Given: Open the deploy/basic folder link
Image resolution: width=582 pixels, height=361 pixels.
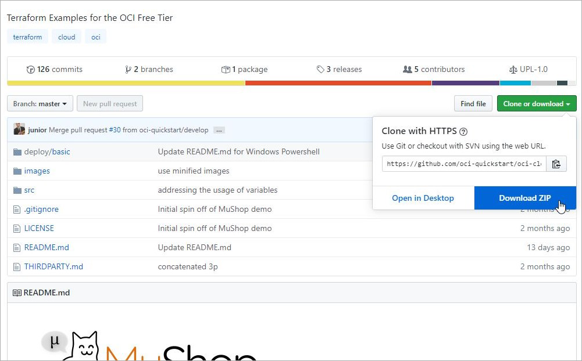Looking at the screenshot, I should click(47, 151).
